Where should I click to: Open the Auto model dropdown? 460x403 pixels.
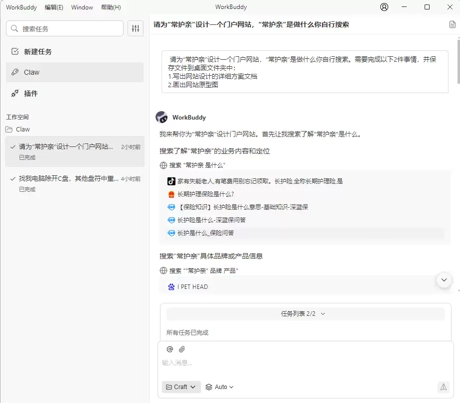[220, 387]
